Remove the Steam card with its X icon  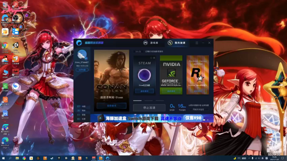[154, 58]
